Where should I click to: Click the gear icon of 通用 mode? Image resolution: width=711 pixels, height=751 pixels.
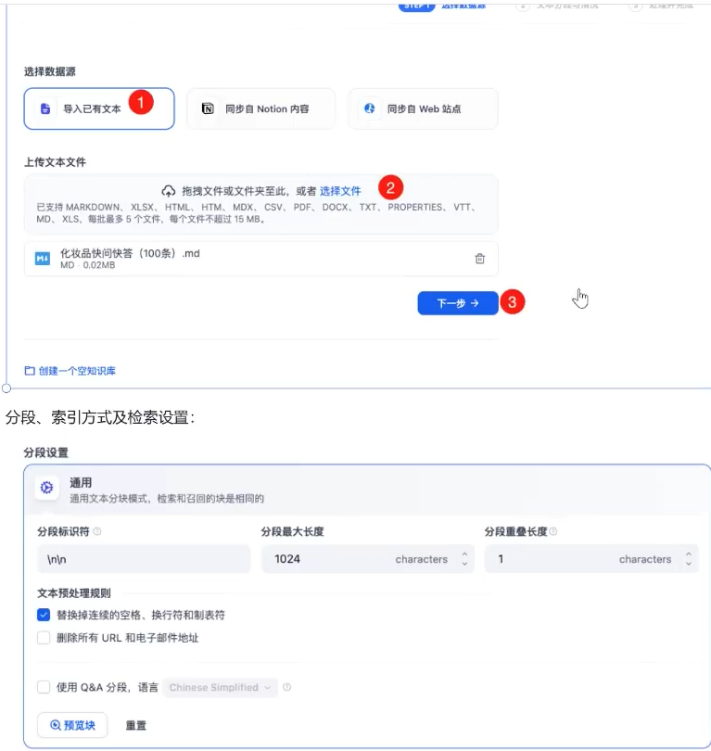coord(47,488)
